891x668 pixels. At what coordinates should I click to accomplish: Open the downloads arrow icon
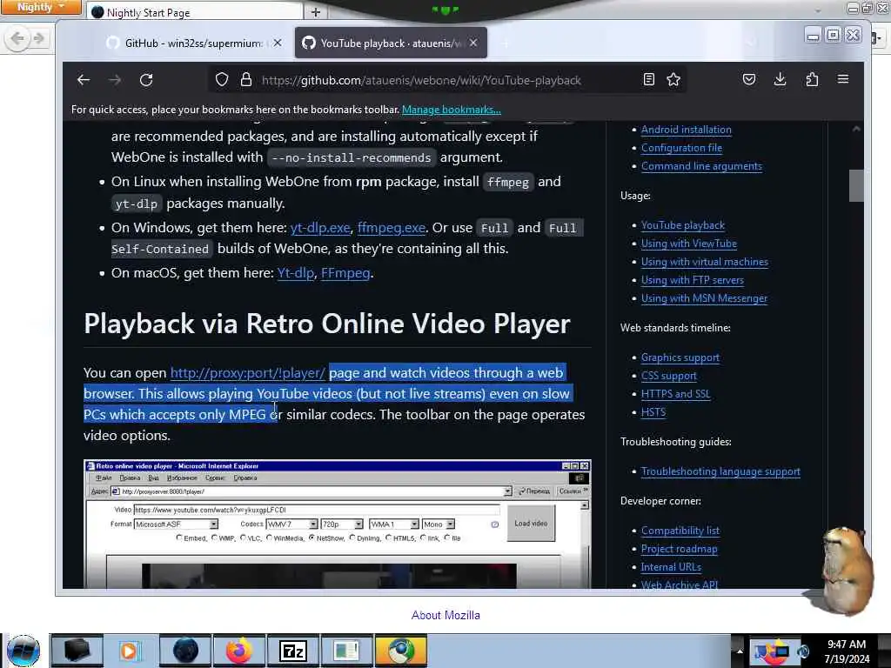(x=780, y=79)
